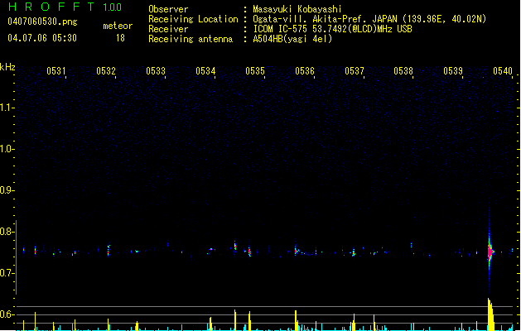
Task: Click the HROFFT 1.0.0 title text
Action: [65, 7]
